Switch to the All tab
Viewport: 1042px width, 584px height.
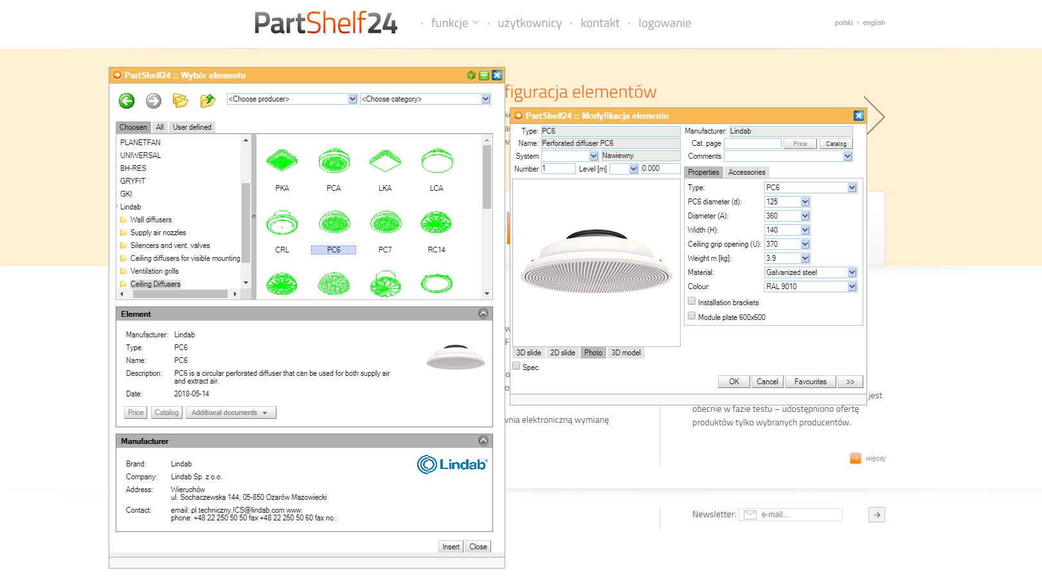tap(159, 127)
